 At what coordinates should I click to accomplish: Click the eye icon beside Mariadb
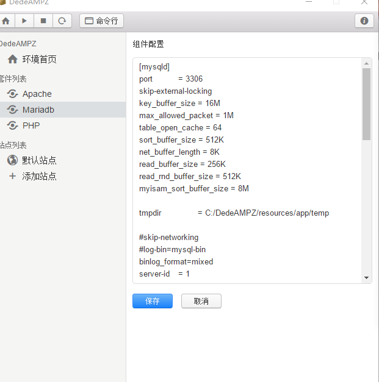[x=12, y=110]
